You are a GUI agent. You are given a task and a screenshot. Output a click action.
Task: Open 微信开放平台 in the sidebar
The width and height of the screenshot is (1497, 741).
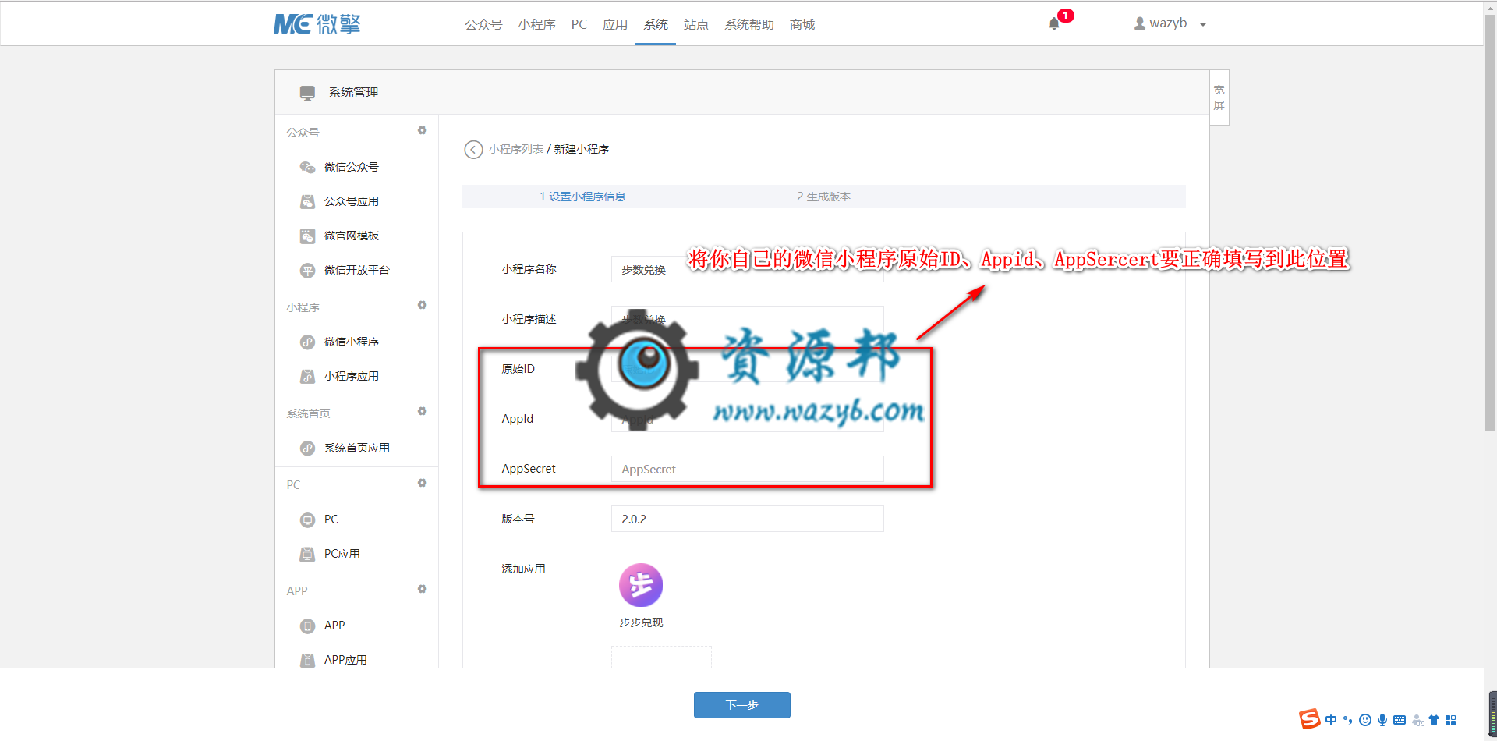(356, 270)
